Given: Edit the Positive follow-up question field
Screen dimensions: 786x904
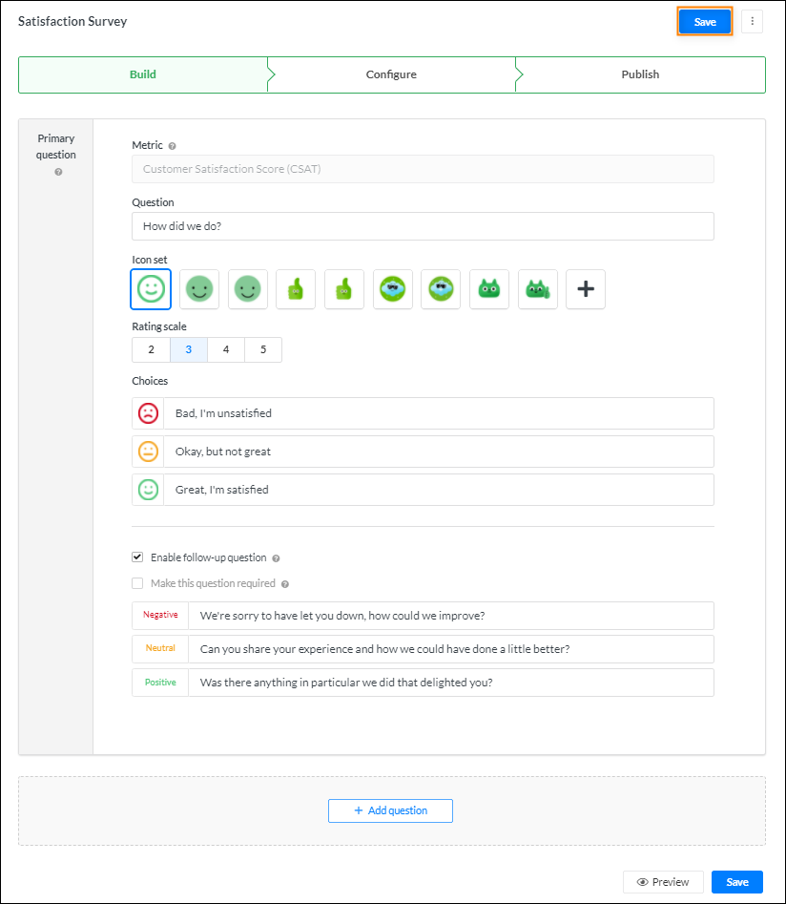Looking at the screenshot, I should 450,683.
